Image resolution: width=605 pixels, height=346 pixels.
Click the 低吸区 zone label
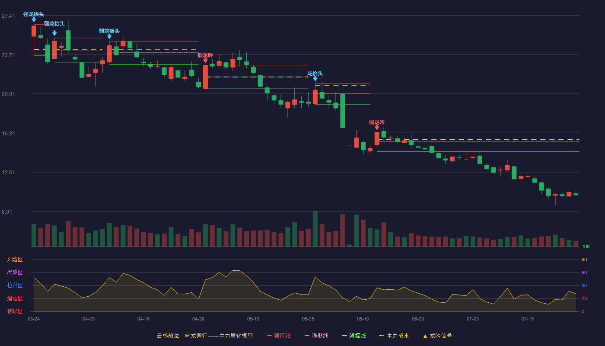(15, 311)
